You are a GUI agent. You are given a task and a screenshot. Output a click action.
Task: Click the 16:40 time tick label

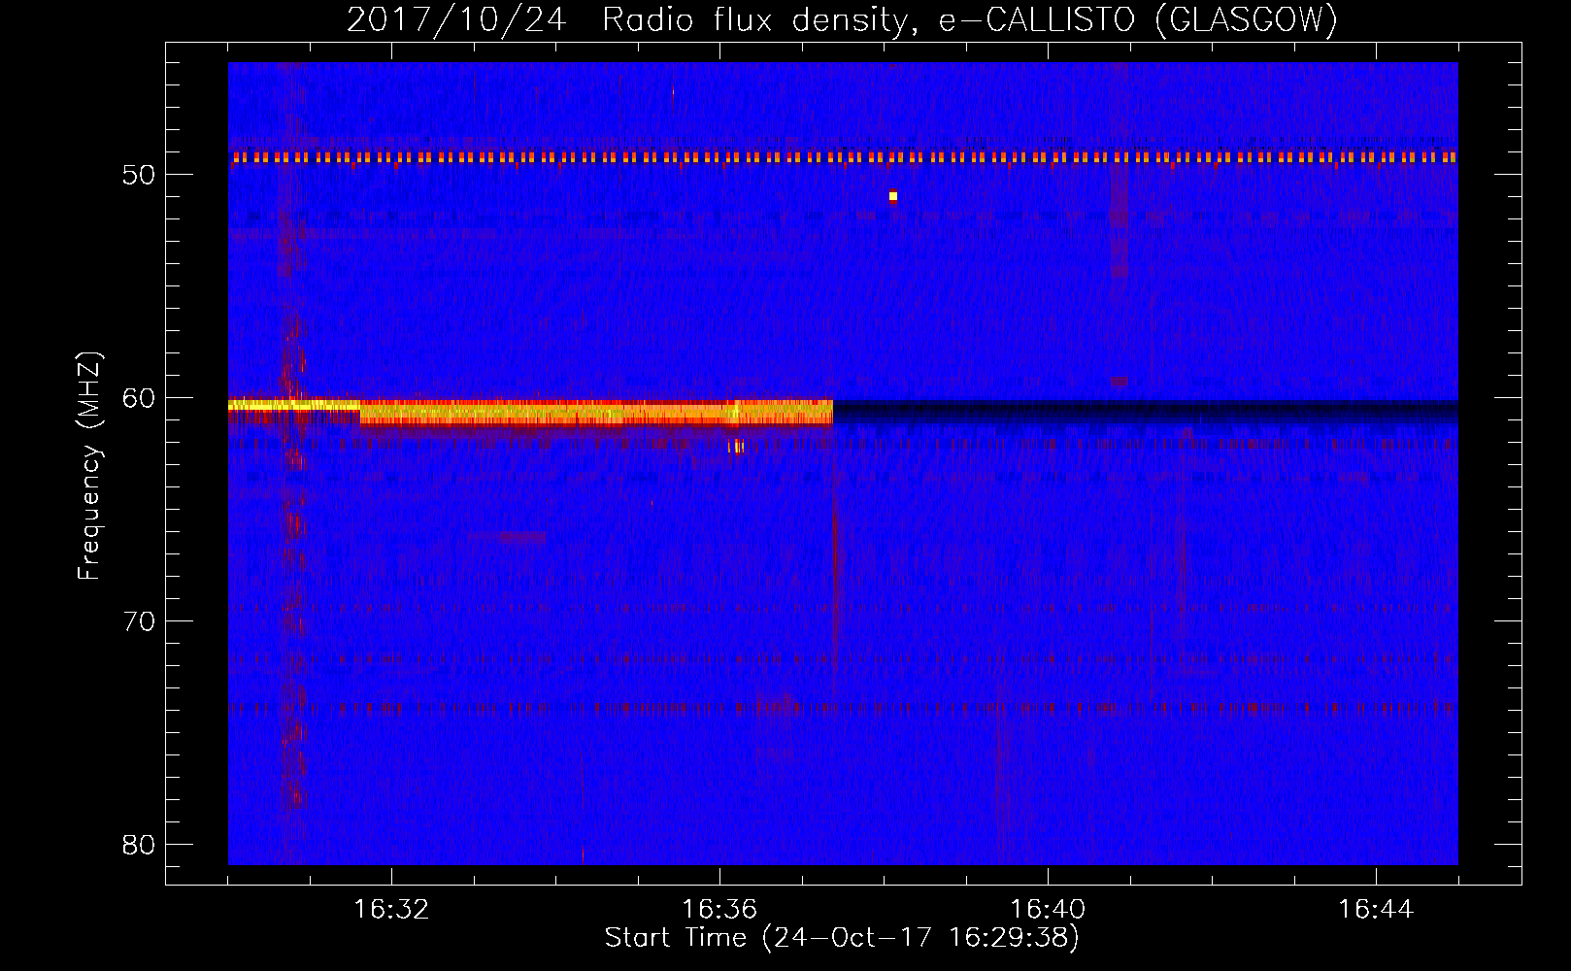click(x=1048, y=910)
